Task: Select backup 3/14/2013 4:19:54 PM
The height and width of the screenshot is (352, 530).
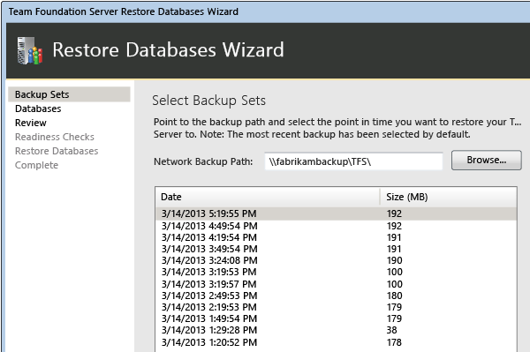Action: tap(336, 237)
